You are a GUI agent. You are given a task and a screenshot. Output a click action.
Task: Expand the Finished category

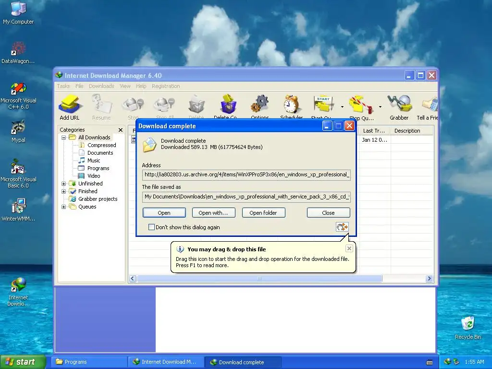(x=64, y=191)
